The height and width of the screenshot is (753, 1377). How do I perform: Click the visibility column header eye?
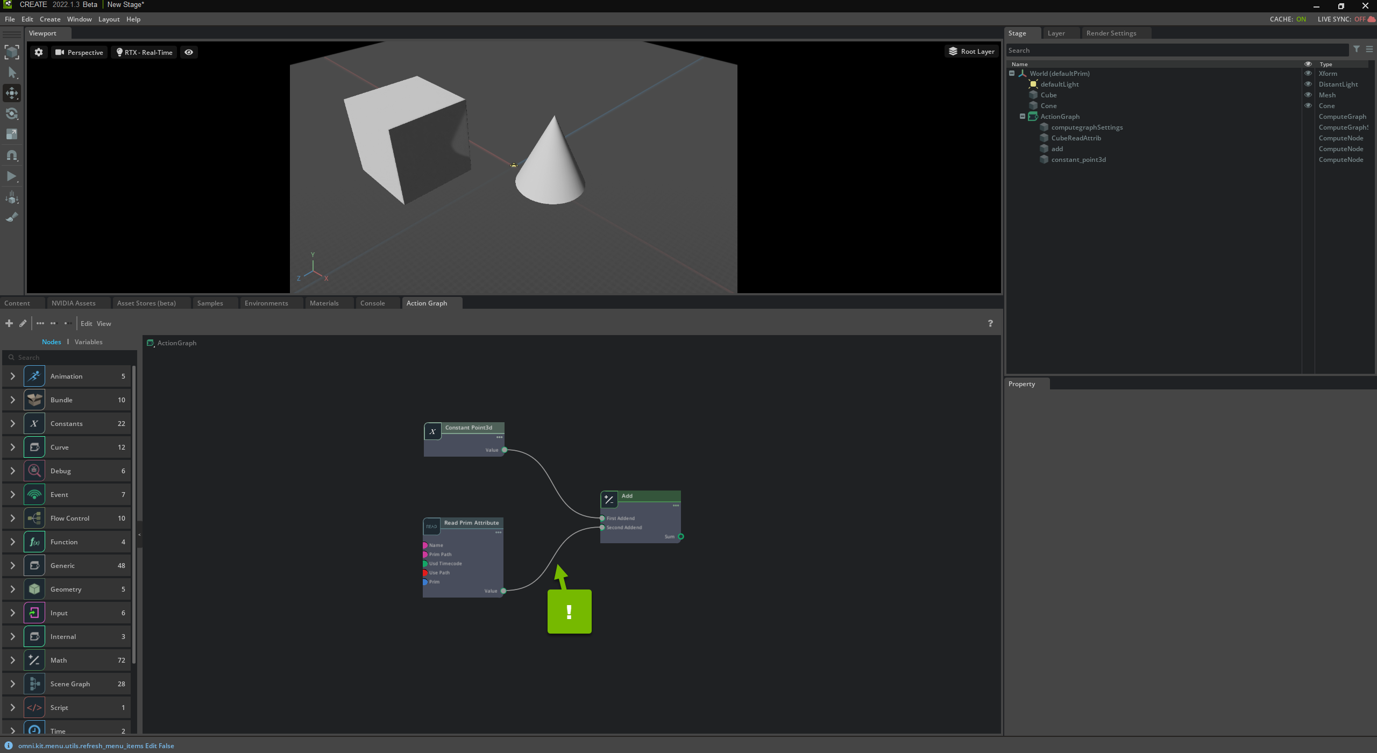pyautogui.click(x=1308, y=64)
